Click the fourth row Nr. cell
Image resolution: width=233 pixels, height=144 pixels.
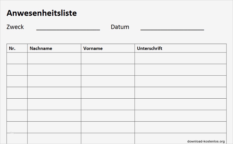[17, 93]
